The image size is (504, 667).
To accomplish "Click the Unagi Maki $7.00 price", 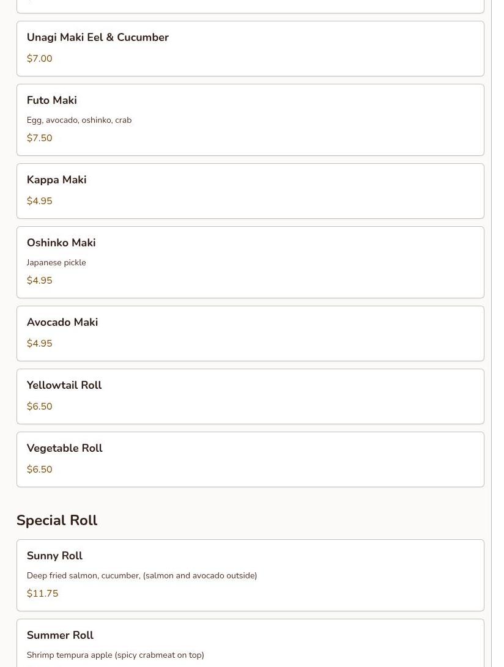I will [40, 59].
